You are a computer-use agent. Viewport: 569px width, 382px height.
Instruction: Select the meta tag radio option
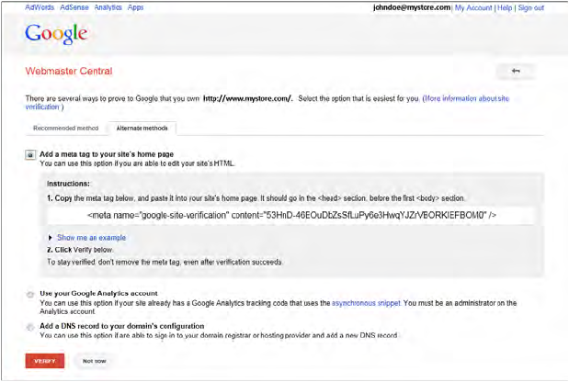coord(31,155)
